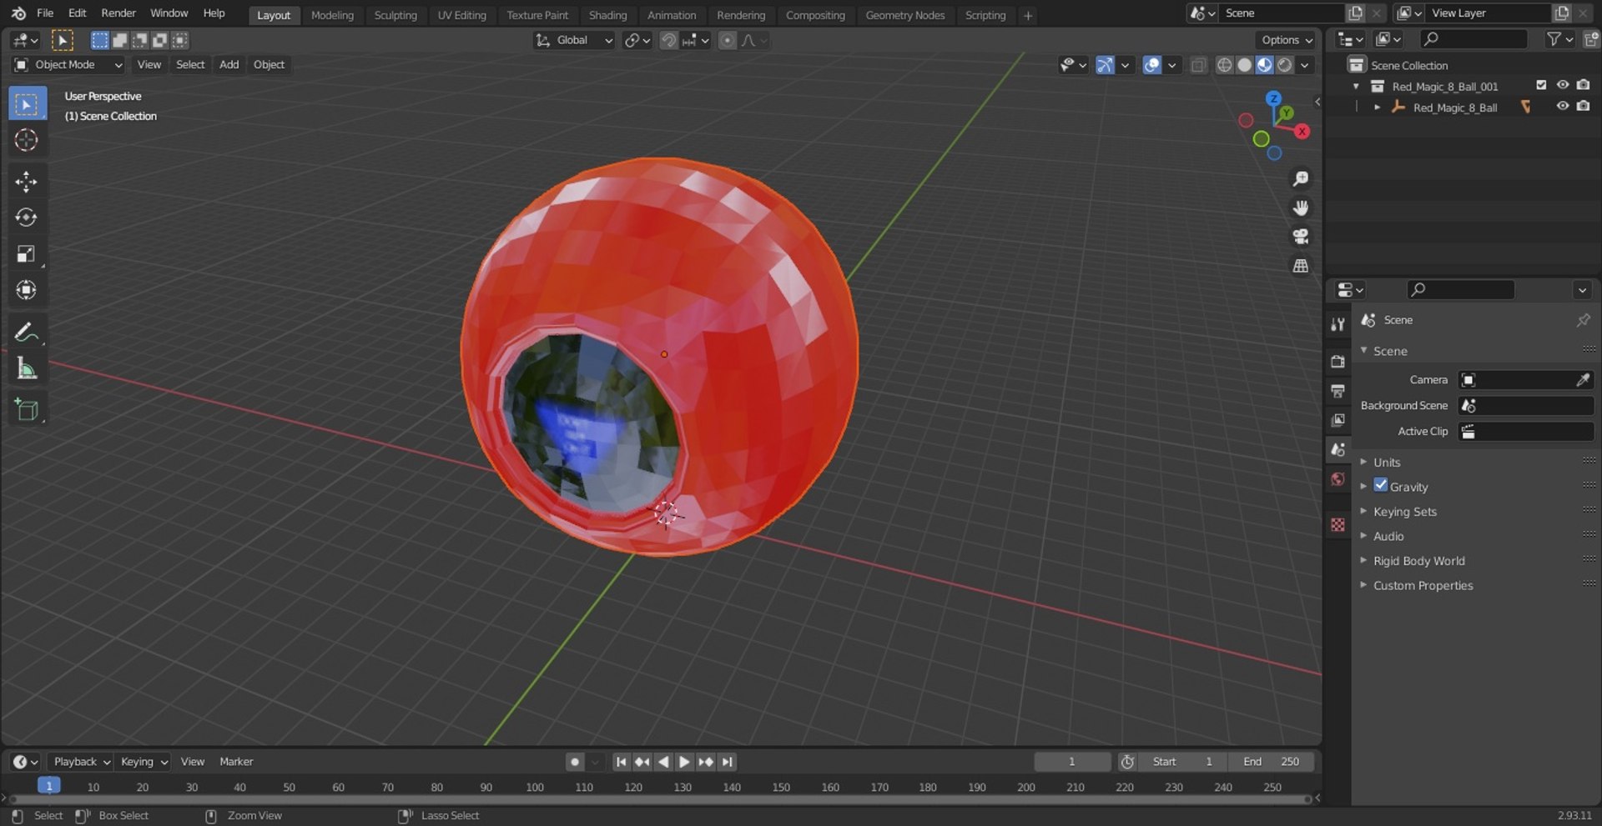Click the Blender logo menu icon

coord(18,13)
